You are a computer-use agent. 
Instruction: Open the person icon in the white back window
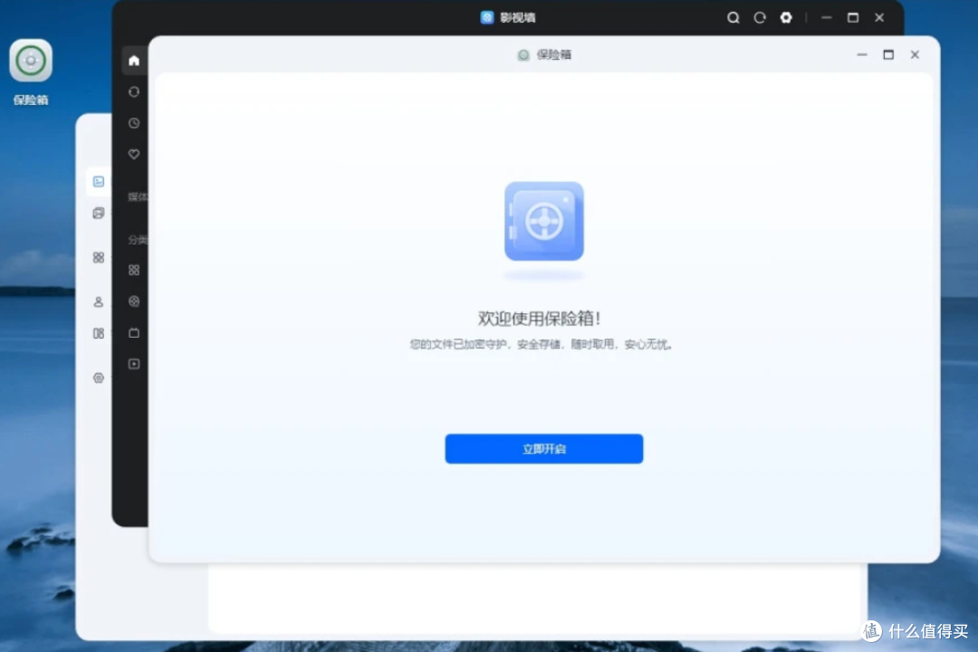[99, 302]
